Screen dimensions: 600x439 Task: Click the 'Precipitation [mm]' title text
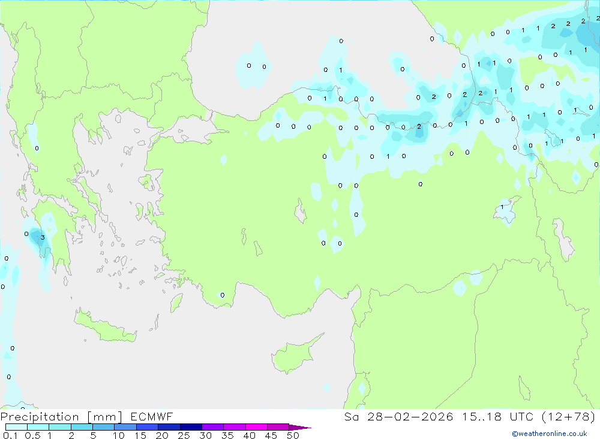pyautogui.click(x=61, y=417)
